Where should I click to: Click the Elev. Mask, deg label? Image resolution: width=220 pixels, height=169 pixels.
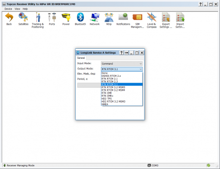[87, 74]
